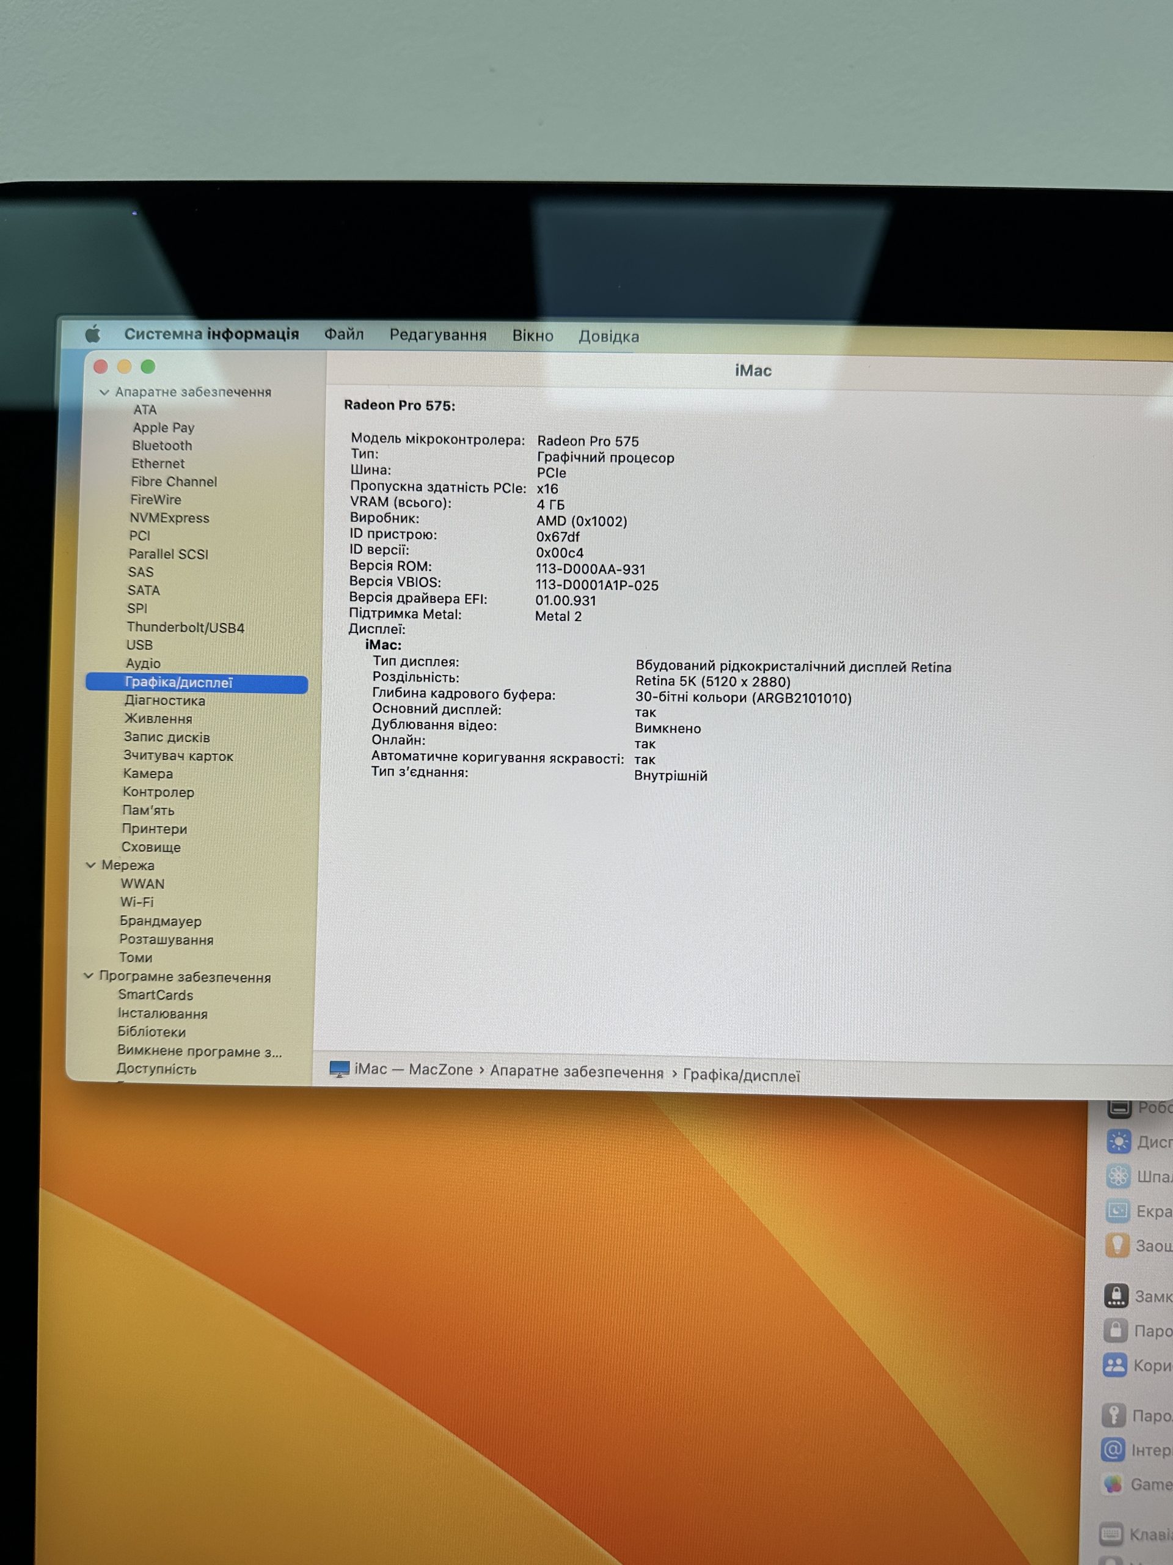The image size is (1173, 1565).
Task: Click the VBIOS value 113-D0001A1P-025
Action: click(597, 585)
